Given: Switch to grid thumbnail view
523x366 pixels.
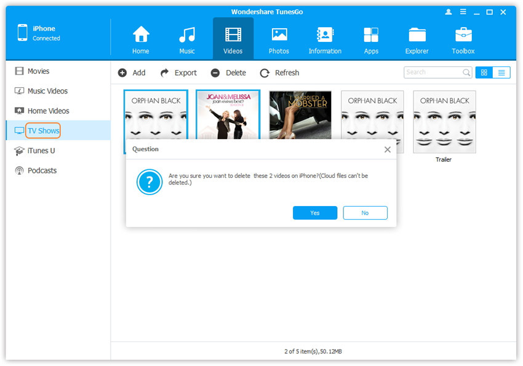Looking at the screenshot, I should point(484,73).
